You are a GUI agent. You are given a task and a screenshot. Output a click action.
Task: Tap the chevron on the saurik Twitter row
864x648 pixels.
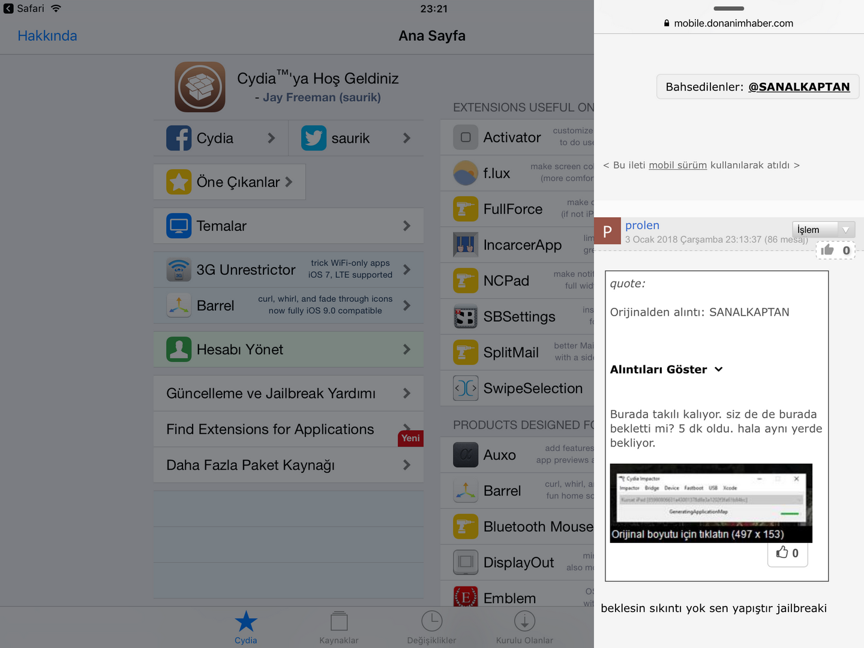click(407, 138)
